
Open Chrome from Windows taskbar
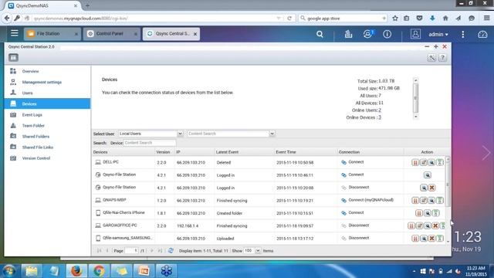pos(99,271)
